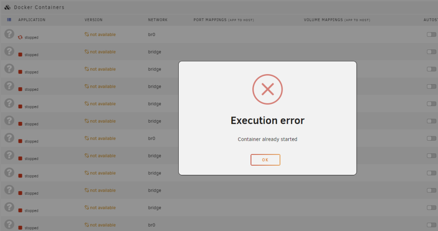Click 'br0' network cell in bottom row
The height and width of the screenshot is (231, 438).
[152, 225]
